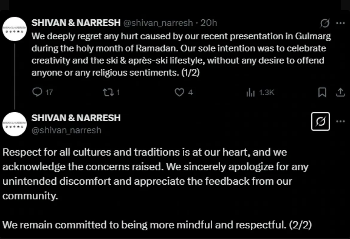Click SHIVAN & NARRESH name on second tweet
This screenshot has height=239, width=350.
(x=76, y=118)
